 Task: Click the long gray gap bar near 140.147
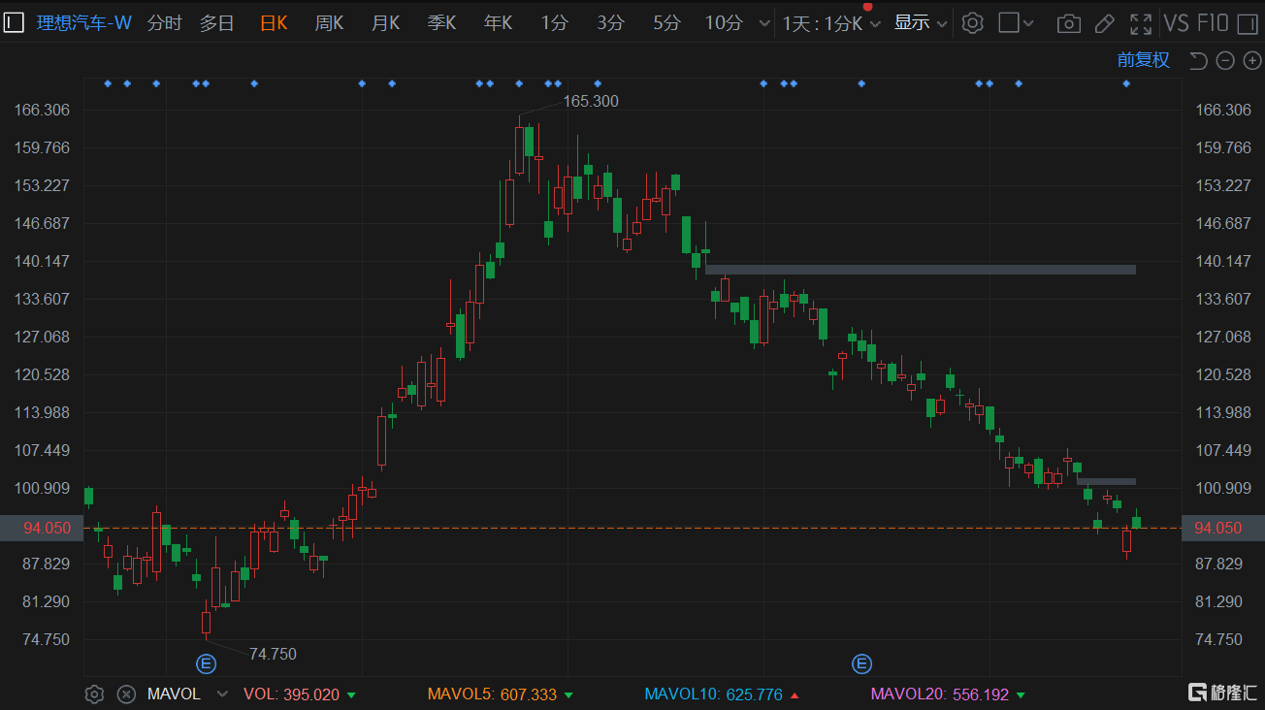click(x=921, y=270)
